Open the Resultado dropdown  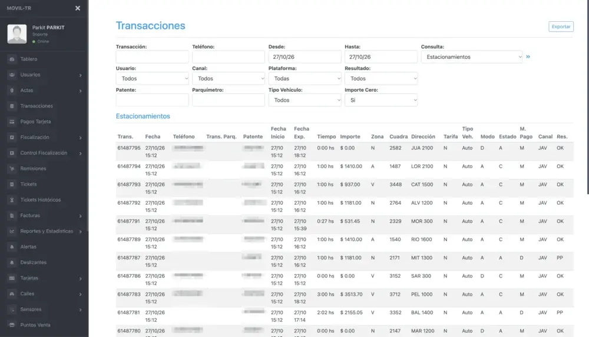[381, 78]
